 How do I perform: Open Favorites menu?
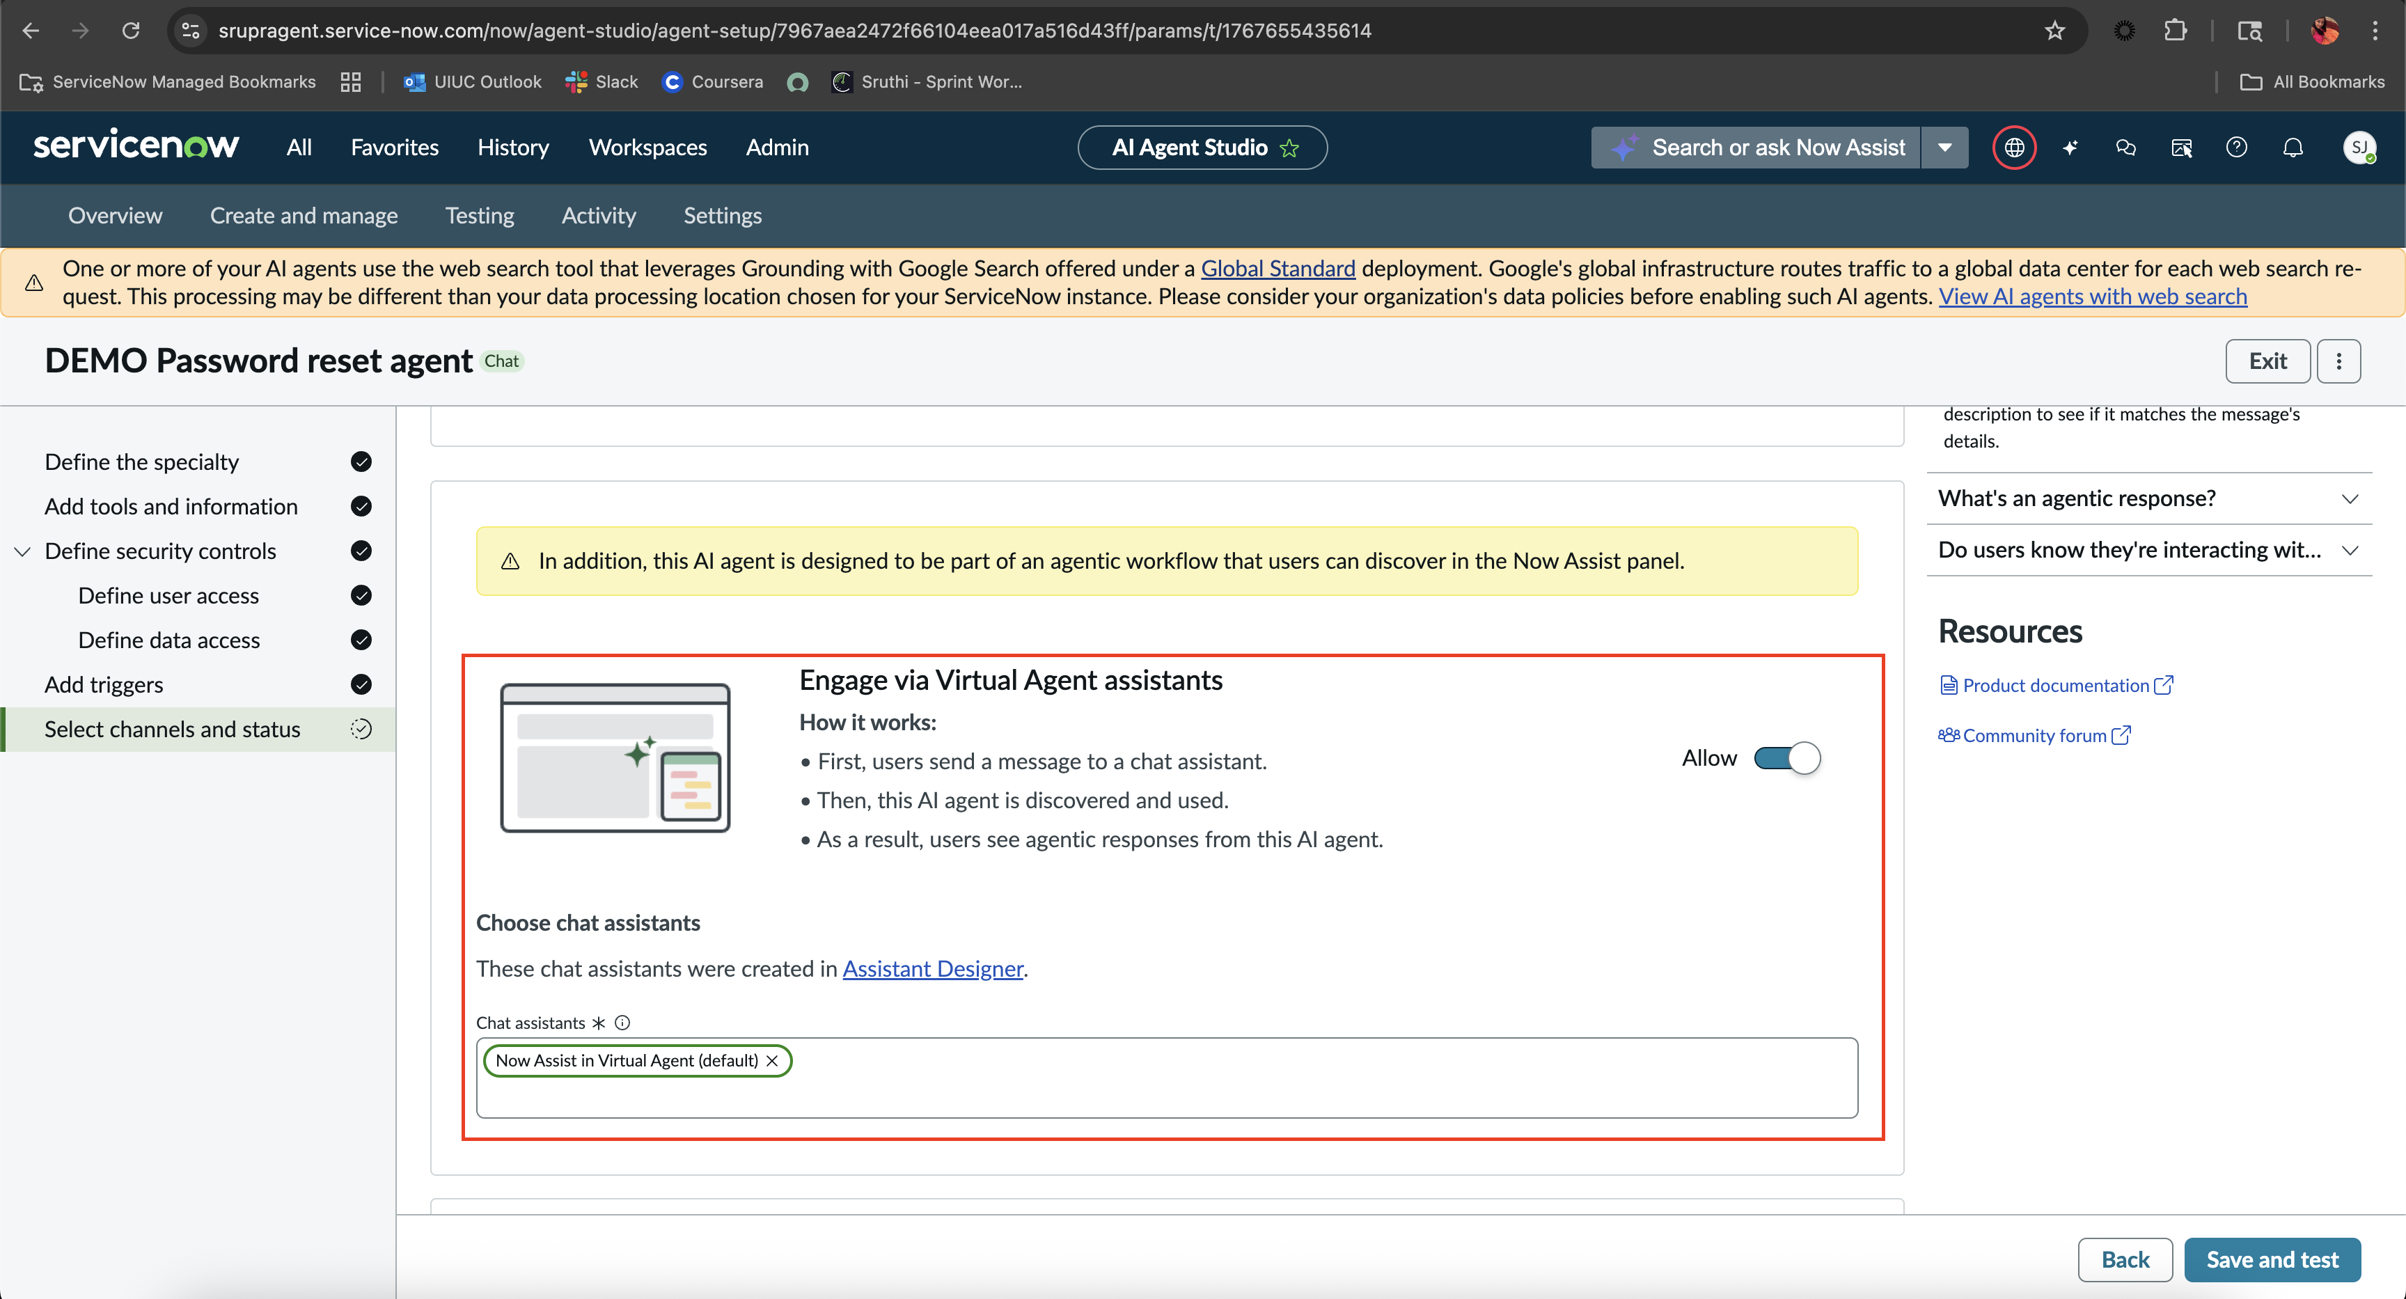394,148
